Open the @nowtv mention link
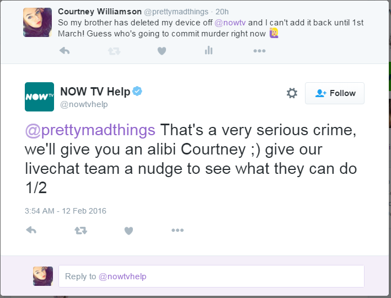 pyautogui.click(x=230, y=23)
